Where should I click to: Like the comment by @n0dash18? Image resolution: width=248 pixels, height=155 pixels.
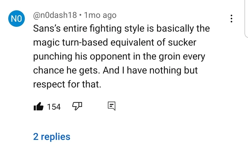(x=39, y=107)
